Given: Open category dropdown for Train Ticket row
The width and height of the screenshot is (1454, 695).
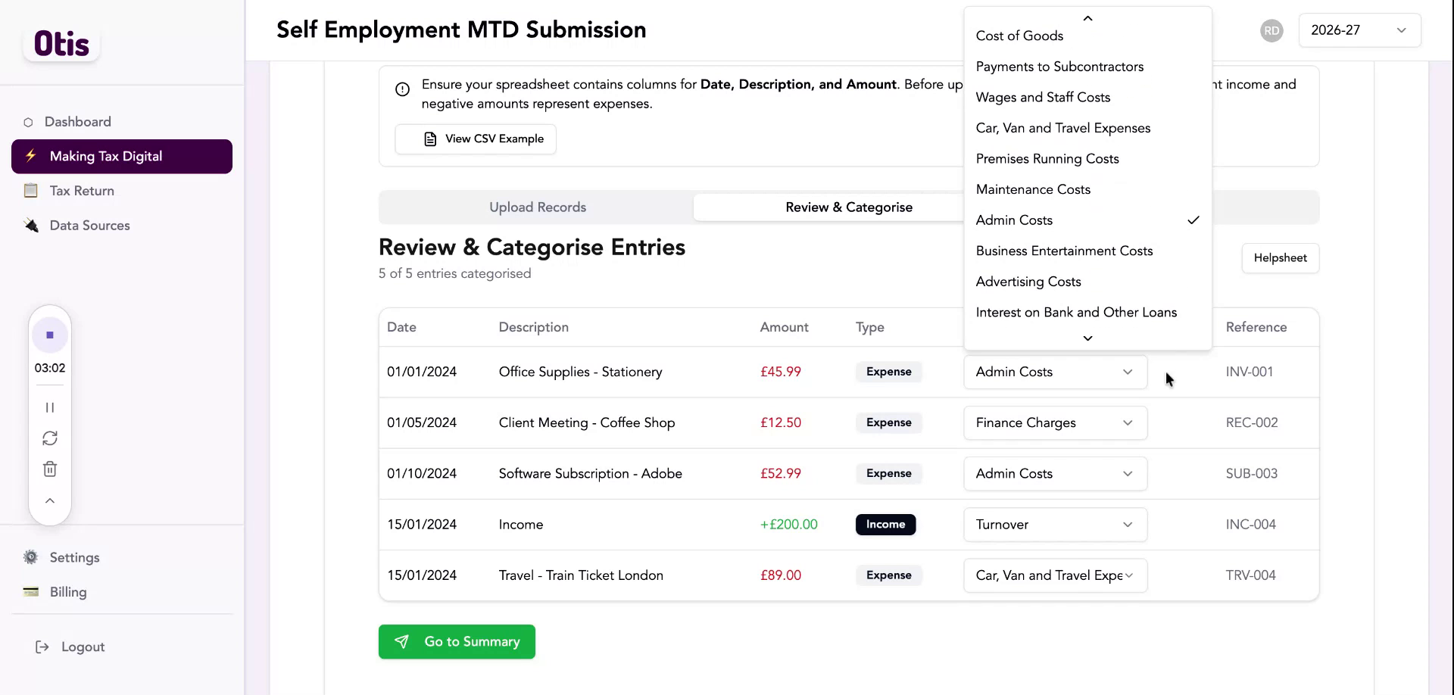Looking at the screenshot, I should [1055, 575].
